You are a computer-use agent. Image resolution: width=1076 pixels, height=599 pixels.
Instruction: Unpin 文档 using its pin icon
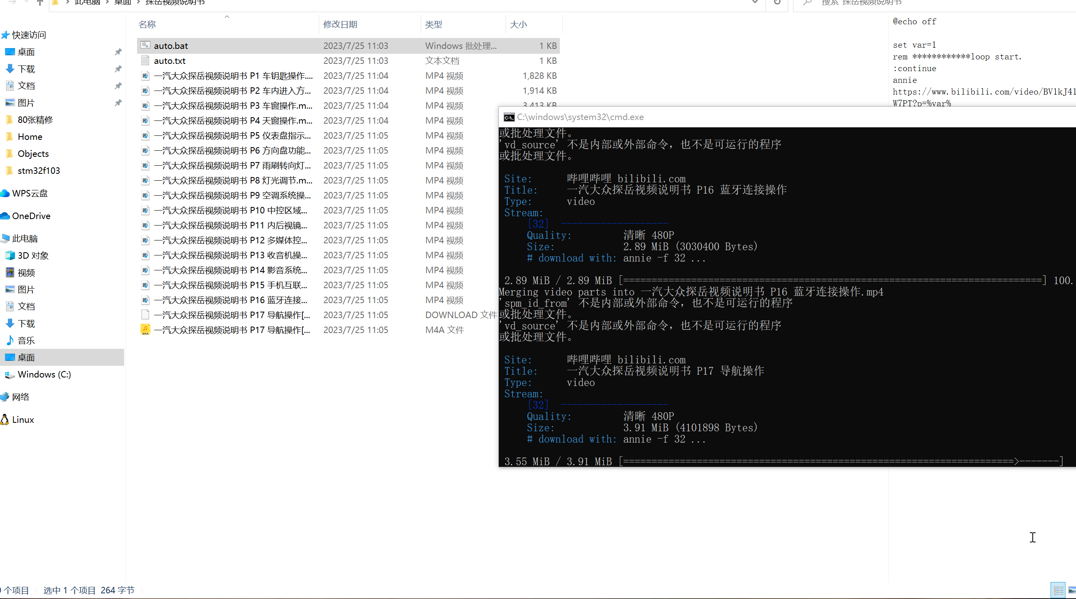(x=118, y=86)
